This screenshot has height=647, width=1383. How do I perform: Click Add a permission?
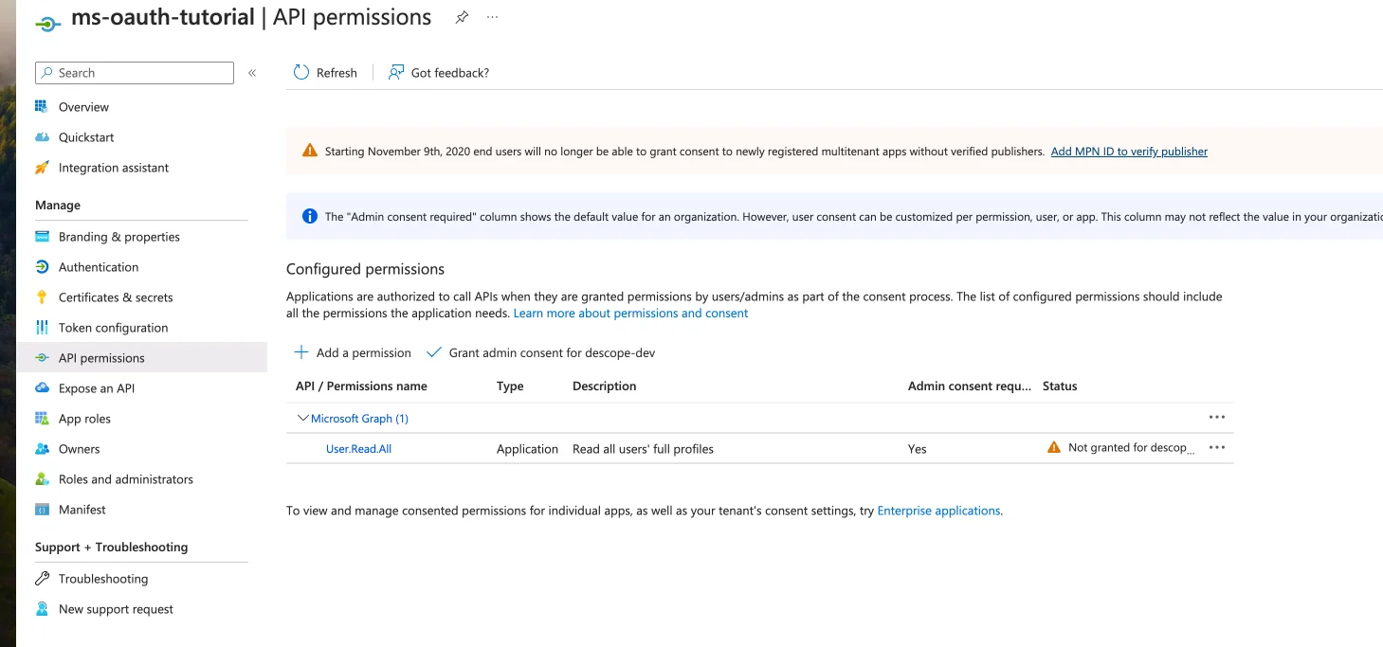tap(353, 352)
